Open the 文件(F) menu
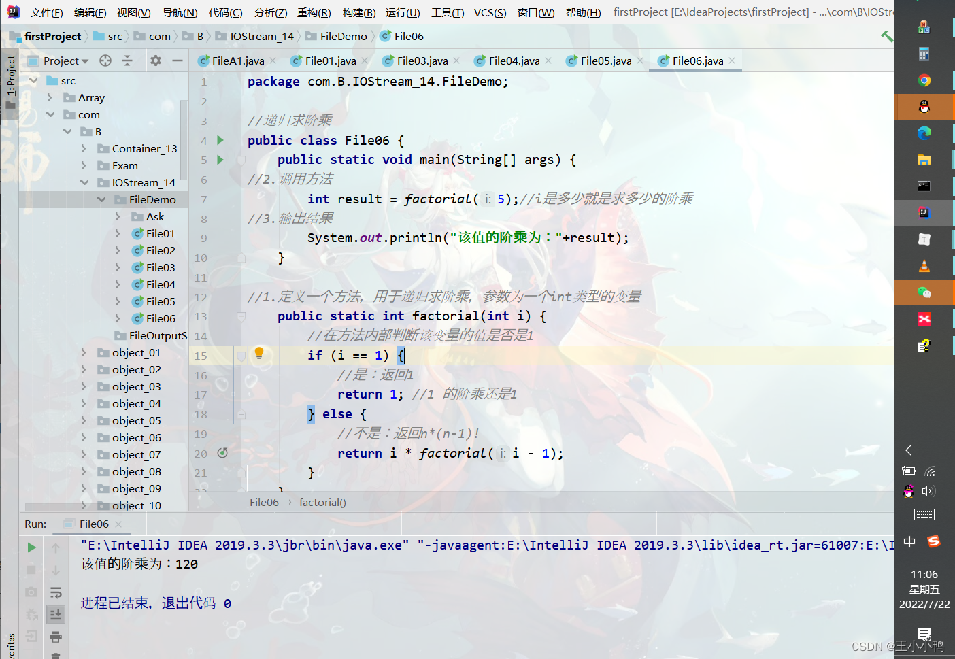The height and width of the screenshot is (659, 955). click(x=47, y=12)
